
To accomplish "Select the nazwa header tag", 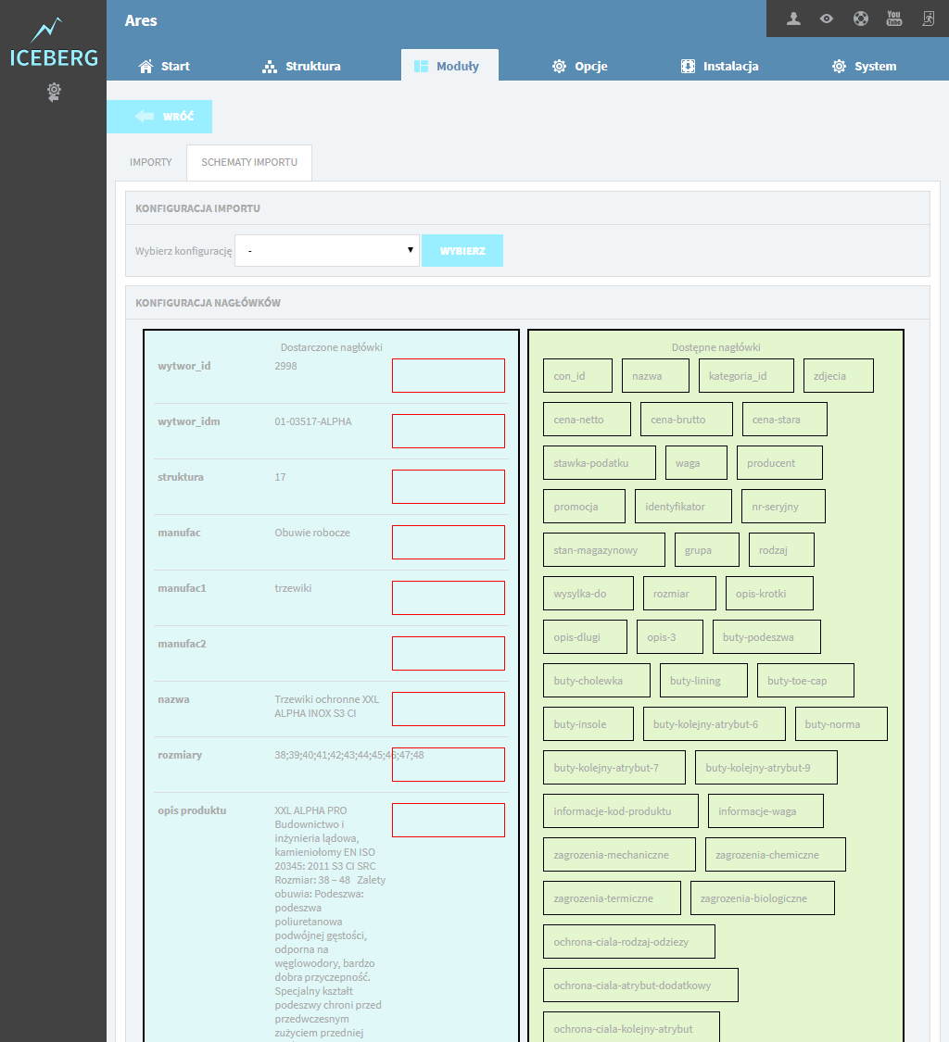I will pos(656,375).
